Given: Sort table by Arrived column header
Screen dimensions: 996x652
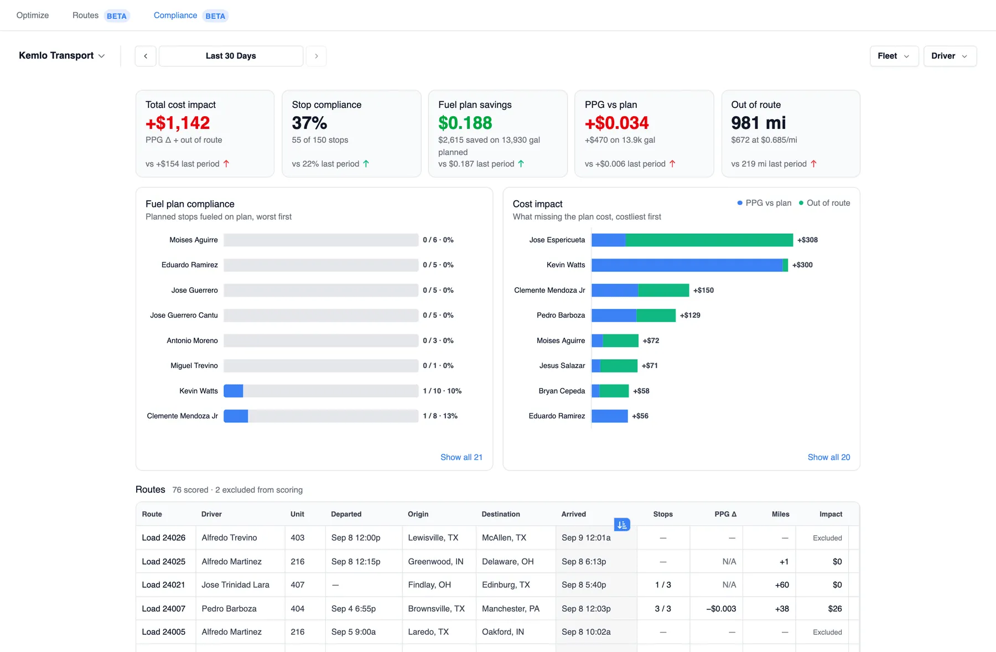Looking at the screenshot, I should pyautogui.click(x=574, y=514).
